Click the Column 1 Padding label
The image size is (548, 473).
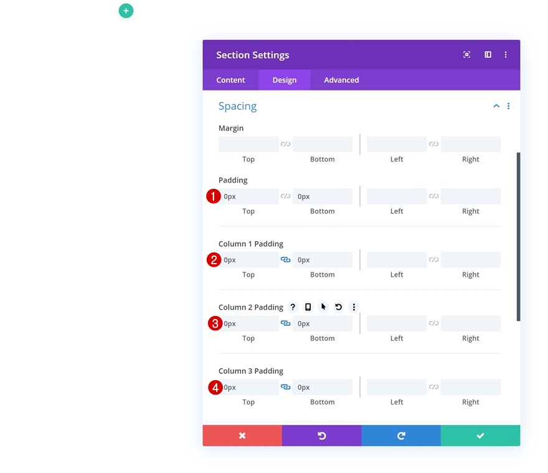(x=250, y=244)
